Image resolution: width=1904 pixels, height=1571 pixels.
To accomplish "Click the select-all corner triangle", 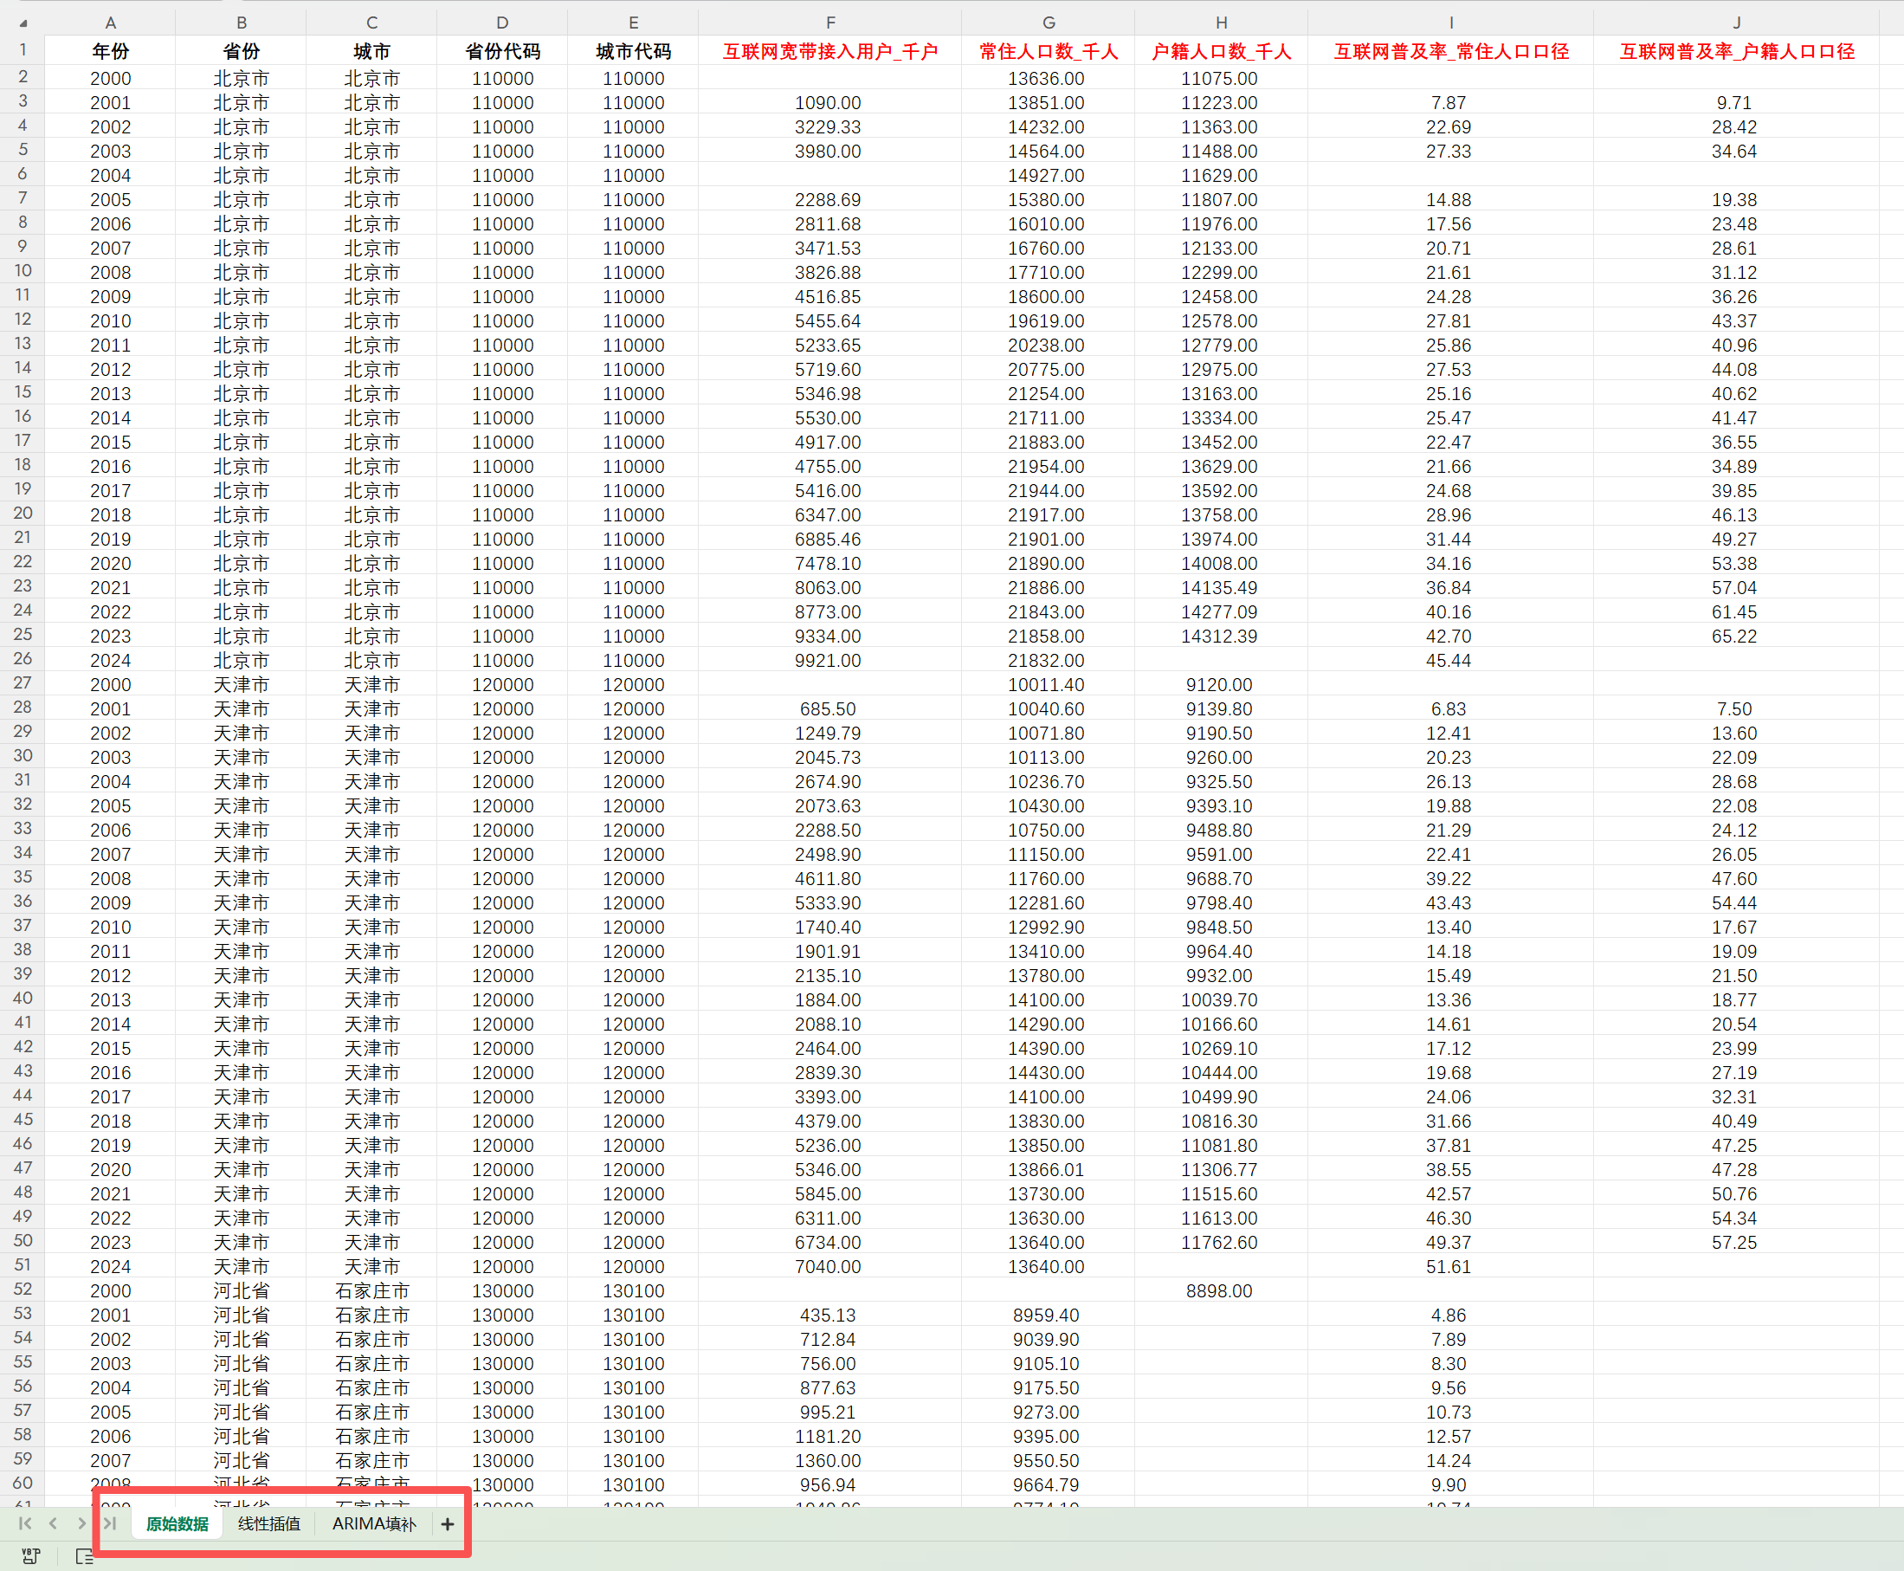I will [x=23, y=23].
